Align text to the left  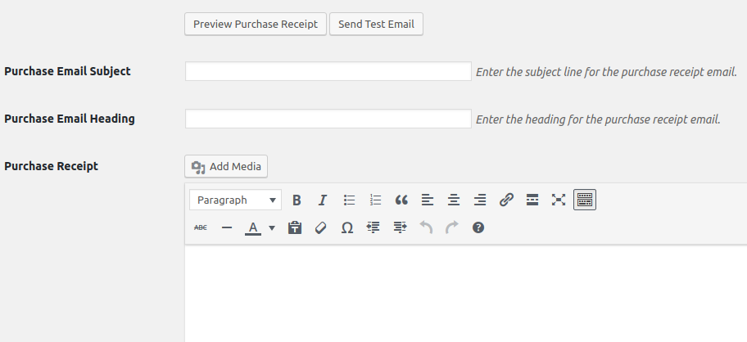point(428,200)
